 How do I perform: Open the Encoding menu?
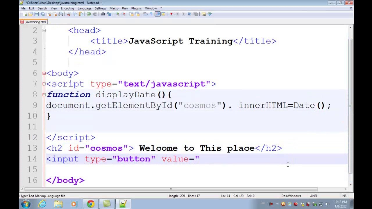click(67, 8)
